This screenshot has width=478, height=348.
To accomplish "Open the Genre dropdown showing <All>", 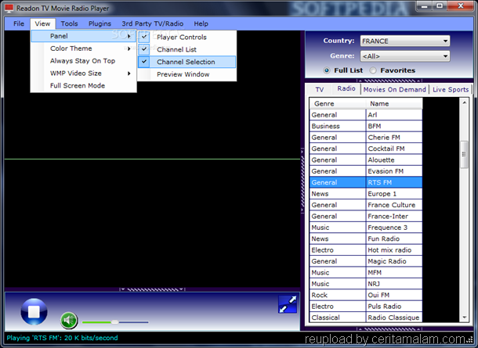I will click(405, 56).
